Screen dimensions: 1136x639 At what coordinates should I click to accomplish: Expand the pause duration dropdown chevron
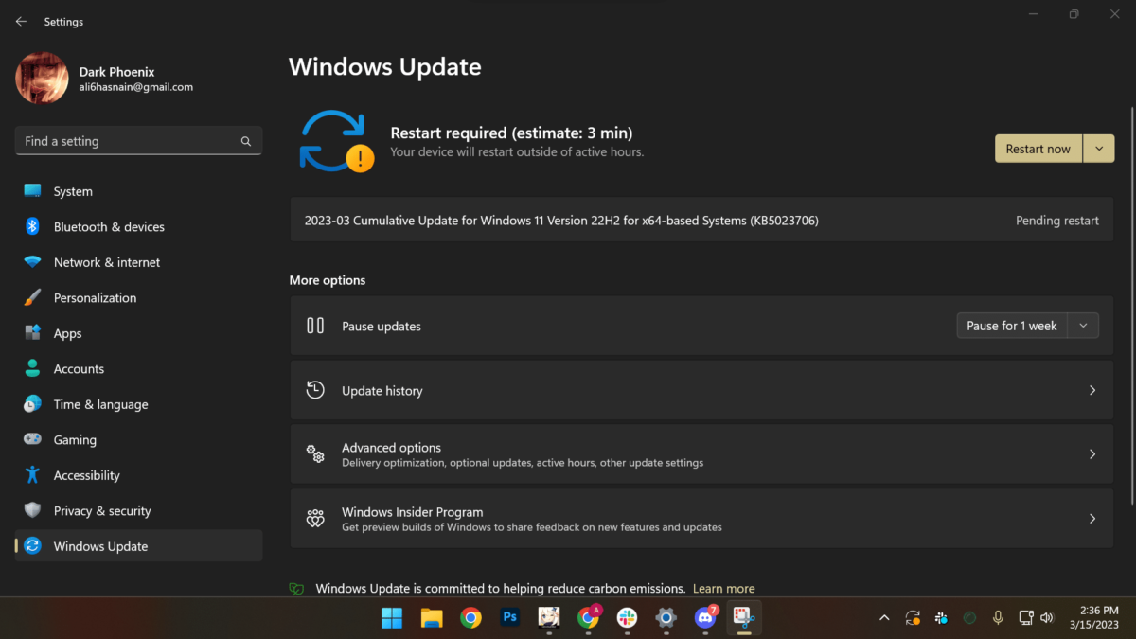click(1083, 326)
